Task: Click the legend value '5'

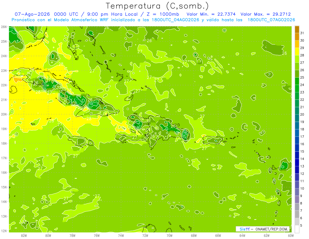Action: point(302,225)
